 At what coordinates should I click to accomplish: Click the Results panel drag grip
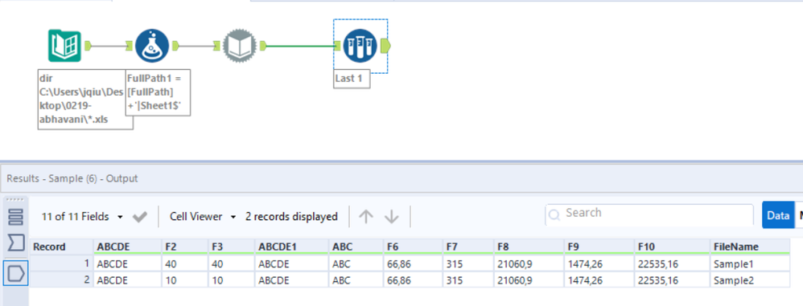[x=16, y=200]
